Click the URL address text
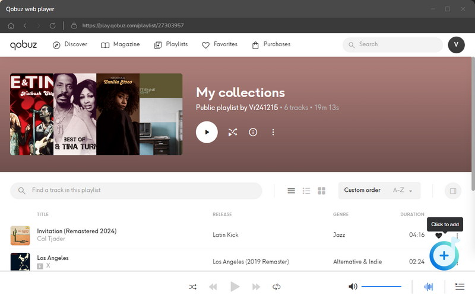475x302 pixels. point(133,25)
